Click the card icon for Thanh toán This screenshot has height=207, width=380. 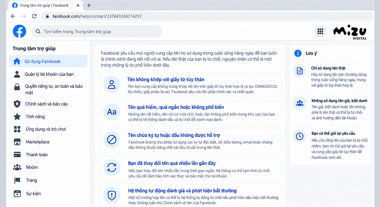(17, 154)
